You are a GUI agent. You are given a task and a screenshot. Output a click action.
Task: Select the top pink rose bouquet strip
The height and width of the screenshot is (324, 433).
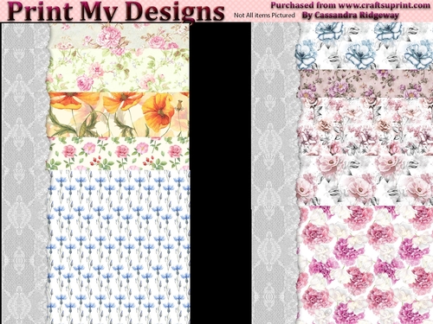click(x=119, y=36)
